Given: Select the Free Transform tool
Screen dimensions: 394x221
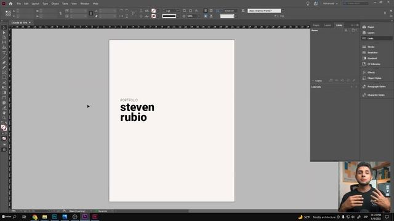Looking at the screenshot, I should click(4, 88).
